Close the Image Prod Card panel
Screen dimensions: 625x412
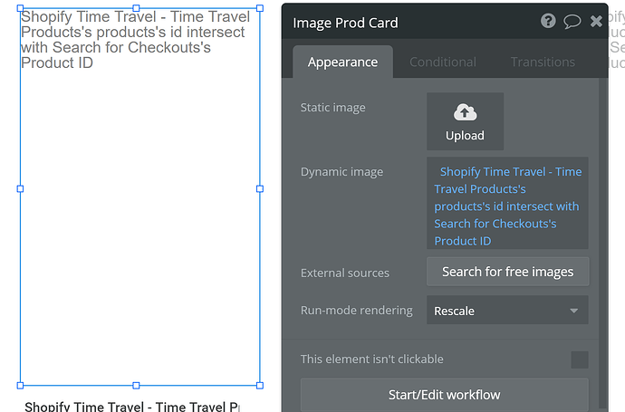[596, 21]
